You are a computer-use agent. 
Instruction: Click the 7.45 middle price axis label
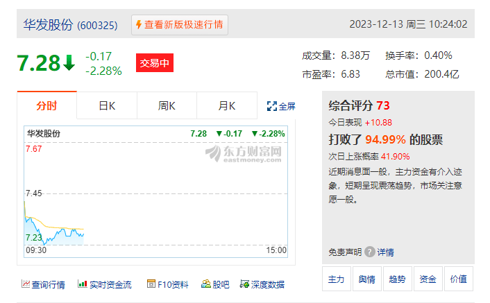[34, 193]
